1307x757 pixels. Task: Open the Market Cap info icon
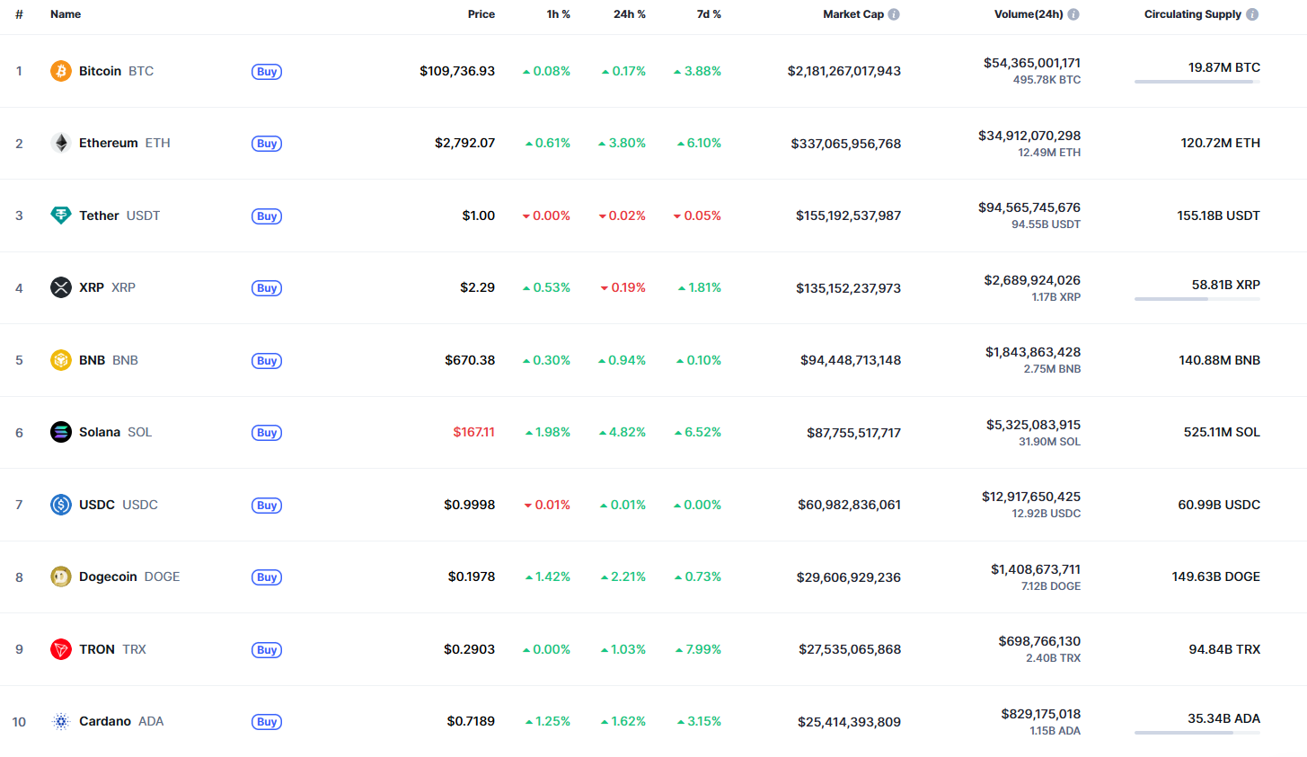894,14
